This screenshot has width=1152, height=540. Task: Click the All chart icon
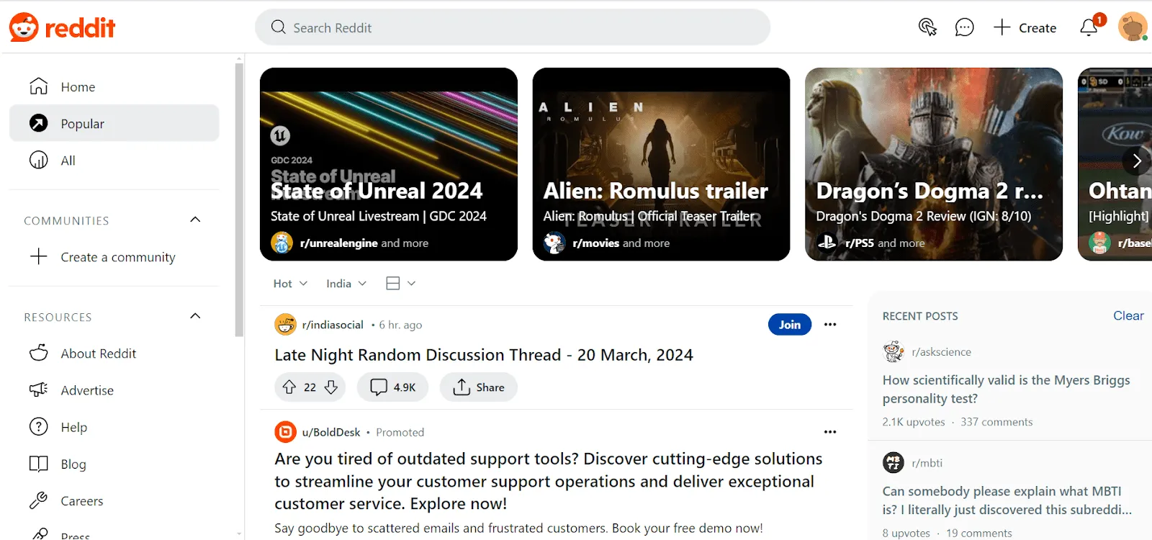pyautogui.click(x=39, y=160)
